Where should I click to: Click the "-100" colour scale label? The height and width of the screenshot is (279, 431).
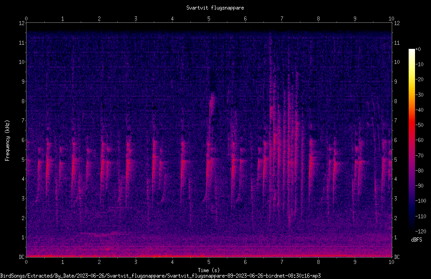421,201
